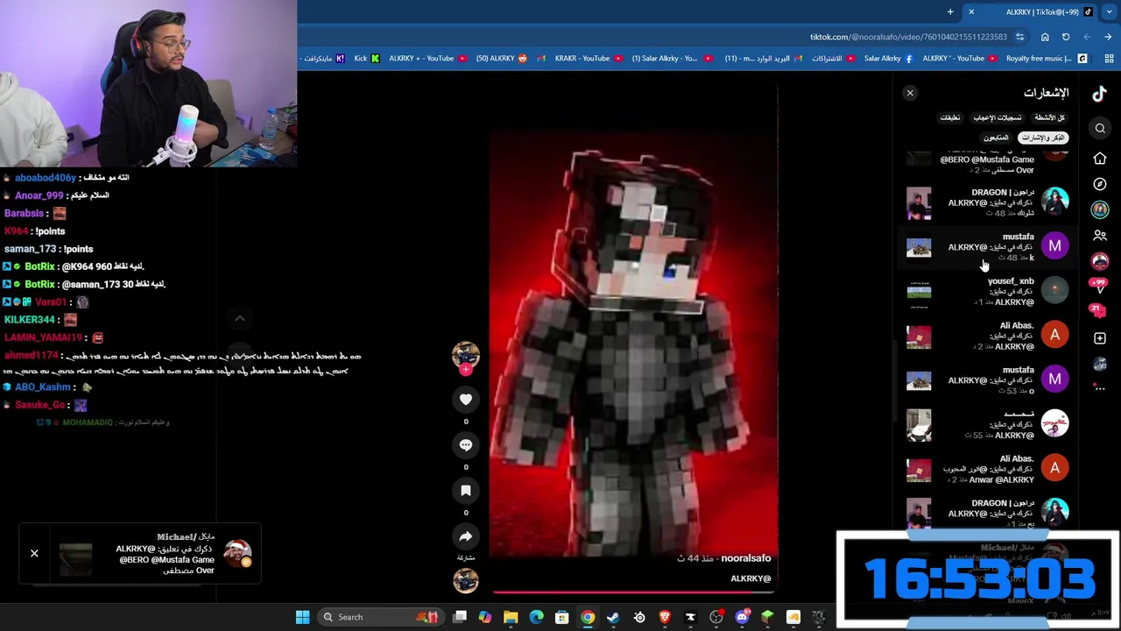Expand the tab search dropdown arrow
The width and height of the screenshot is (1121, 631).
click(x=1109, y=11)
